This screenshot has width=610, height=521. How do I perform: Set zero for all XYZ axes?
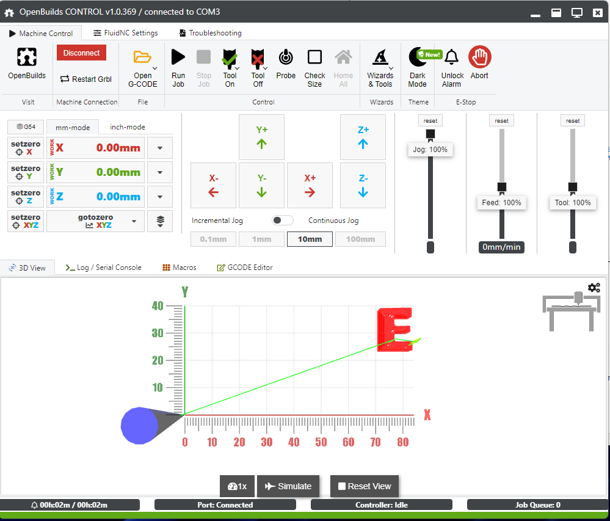(26, 221)
